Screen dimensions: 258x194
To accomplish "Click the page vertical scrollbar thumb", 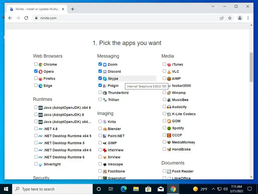I will coord(251,67).
